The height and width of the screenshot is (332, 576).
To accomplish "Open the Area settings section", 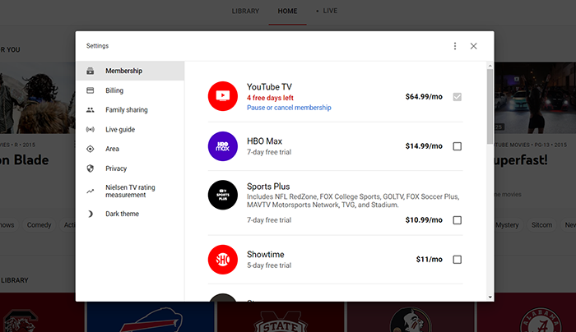I will 130,149.
